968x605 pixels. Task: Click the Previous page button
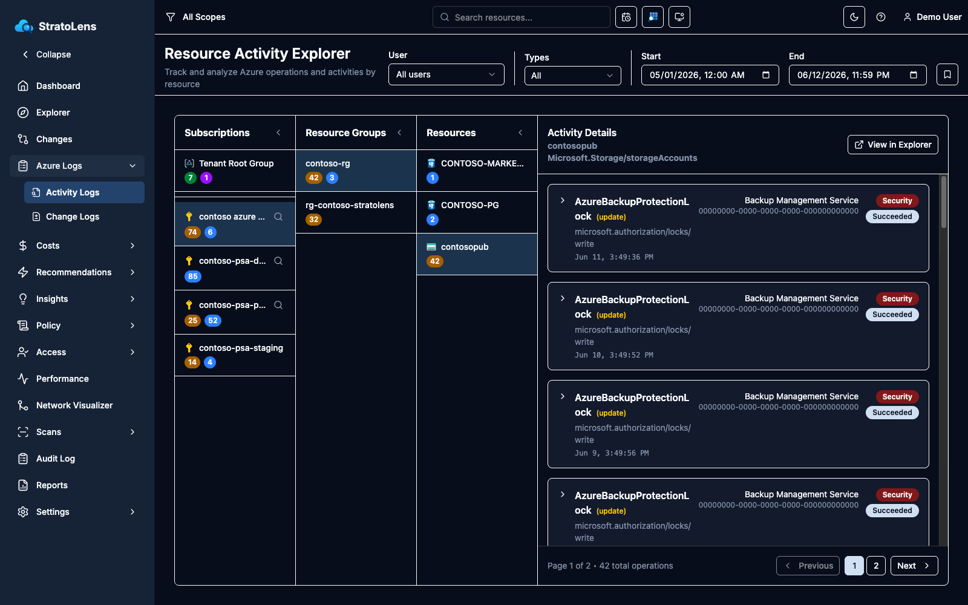point(808,566)
